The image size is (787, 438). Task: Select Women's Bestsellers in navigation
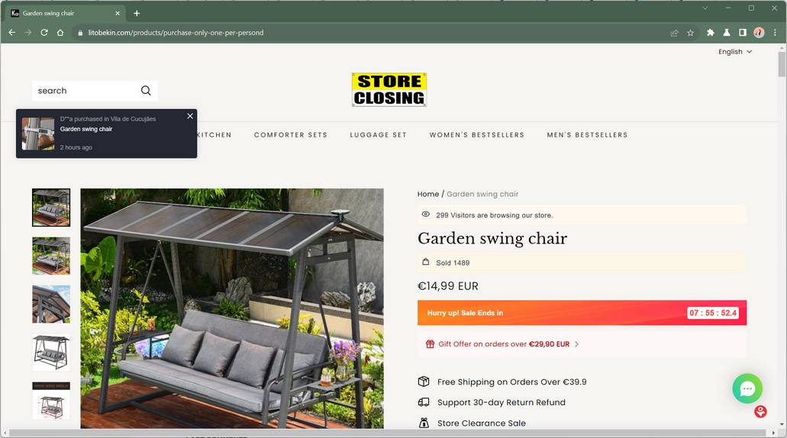click(476, 135)
